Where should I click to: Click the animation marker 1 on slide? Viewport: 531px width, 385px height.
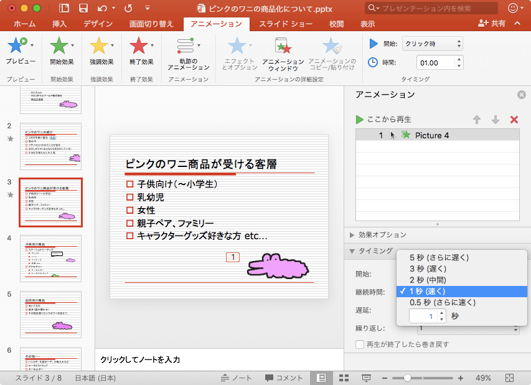pos(233,257)
